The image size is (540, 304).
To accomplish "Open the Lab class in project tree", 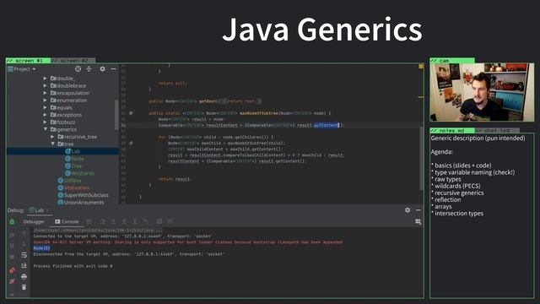I will pos(73,151).
